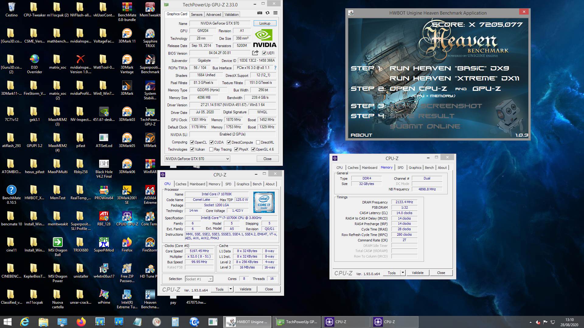Toggle PhysX checkbox
Image resolution: width=584 pixels, height=328 pixels.
point(236,149)
